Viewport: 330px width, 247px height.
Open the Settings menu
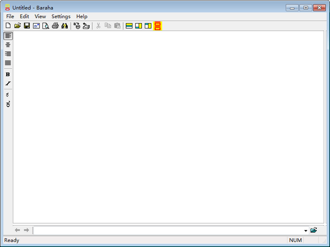click(61, 16)
